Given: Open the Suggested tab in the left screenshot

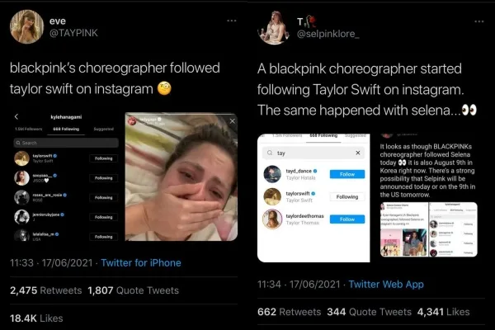Looking at the screenshot, I should [x=103, y=130].
